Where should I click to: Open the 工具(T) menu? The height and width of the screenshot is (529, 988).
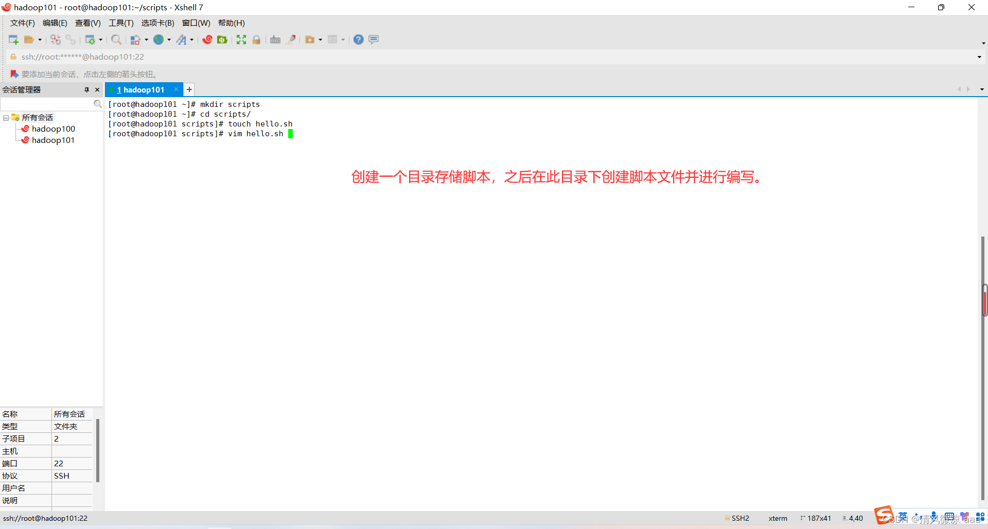click(x=121, y=23)
